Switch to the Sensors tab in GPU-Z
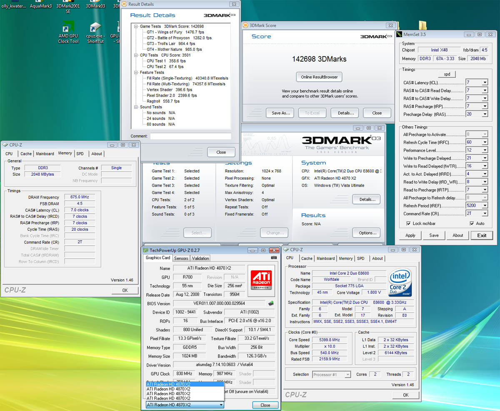This screenshot has height=411, width=500. click(181, 259)
